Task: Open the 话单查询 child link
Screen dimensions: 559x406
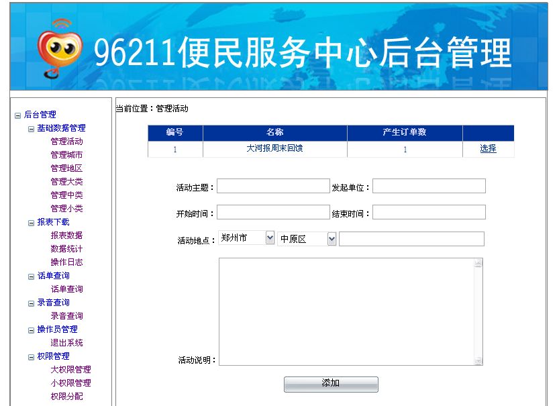Action: [66, 289]
